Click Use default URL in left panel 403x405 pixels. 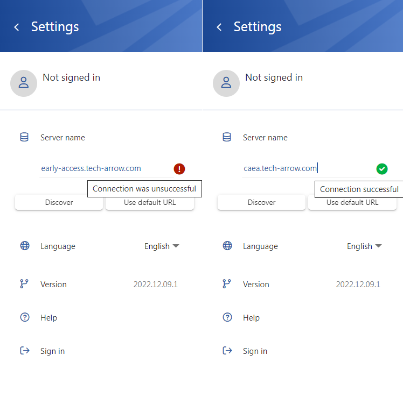pos(150,203)
